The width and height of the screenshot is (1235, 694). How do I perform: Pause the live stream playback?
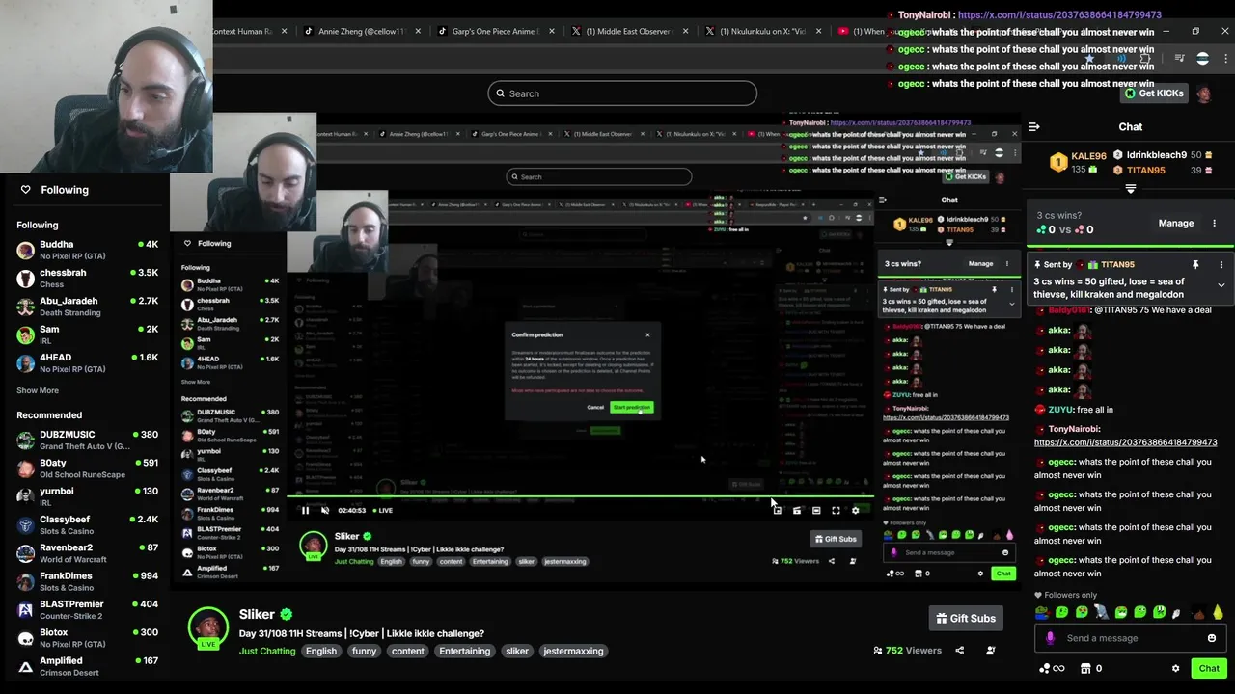tap(305, 510)
